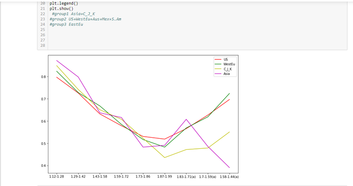Click the x-axis label '1.43-1.58'
The image size is (353, 186).
100,176
